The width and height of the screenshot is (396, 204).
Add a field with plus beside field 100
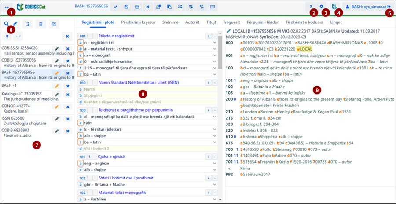point(209,110)
